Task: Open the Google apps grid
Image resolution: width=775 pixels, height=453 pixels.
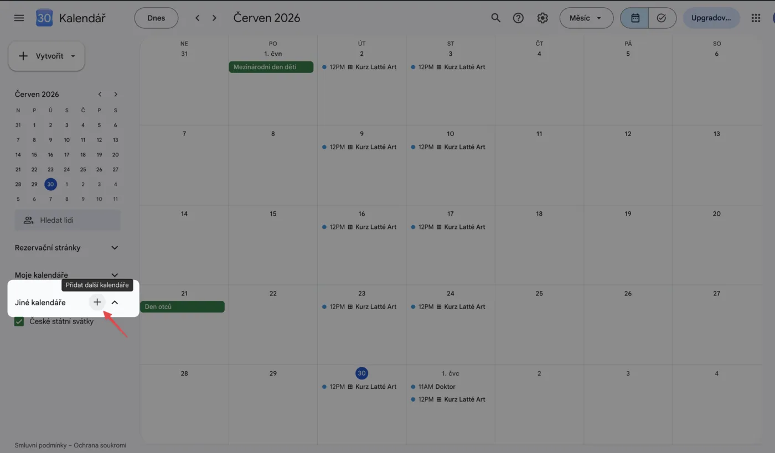Action: pos(756,18)
